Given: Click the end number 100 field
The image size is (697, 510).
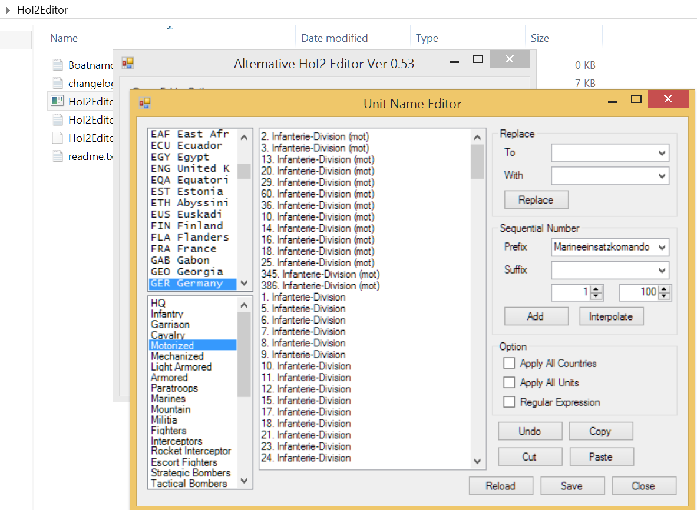Looking at the screenshot, I should point(640,292).
